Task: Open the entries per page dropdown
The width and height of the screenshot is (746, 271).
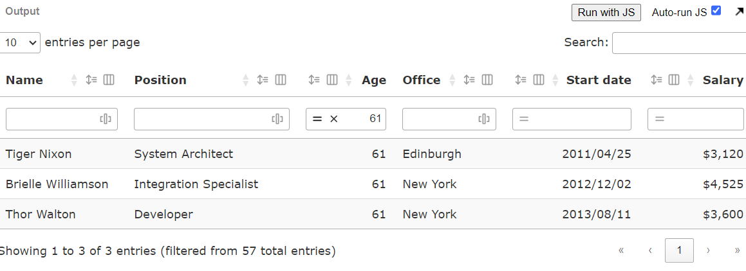Action: [21, 43]
